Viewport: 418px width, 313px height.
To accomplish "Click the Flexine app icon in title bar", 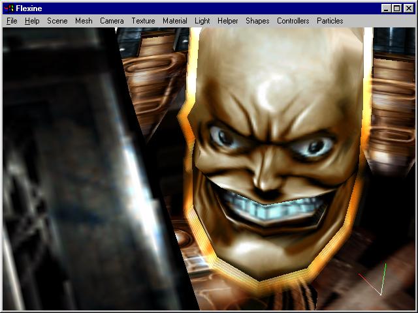I will (x=8, y=8).
